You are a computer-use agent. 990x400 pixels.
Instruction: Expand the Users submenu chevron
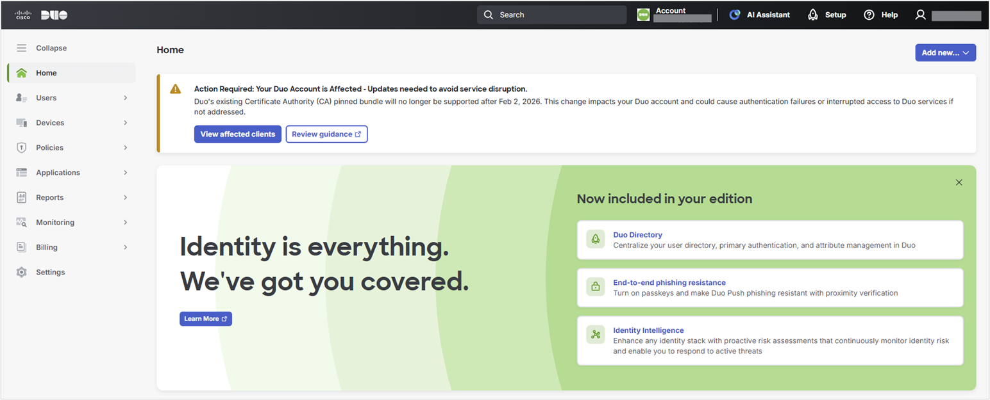(x=126, y=98)
